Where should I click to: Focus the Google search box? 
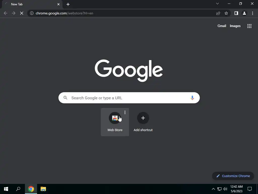point(129,98)
